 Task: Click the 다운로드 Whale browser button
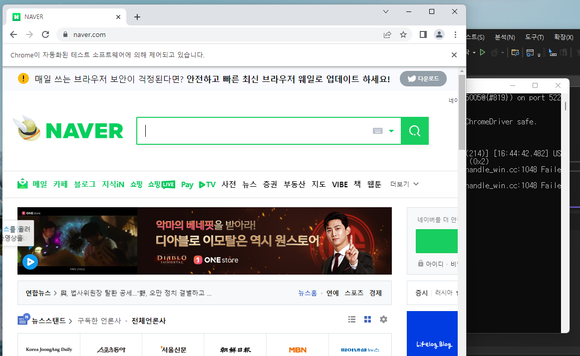(x=423, y=78)
